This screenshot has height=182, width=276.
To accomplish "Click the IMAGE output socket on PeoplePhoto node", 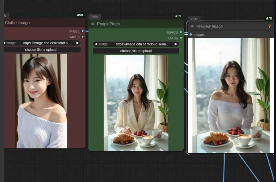I will [x=181, y=32].
